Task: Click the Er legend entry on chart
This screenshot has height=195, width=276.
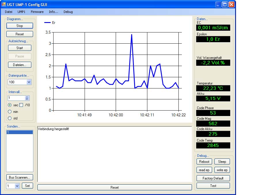Action: pos(50,22)
